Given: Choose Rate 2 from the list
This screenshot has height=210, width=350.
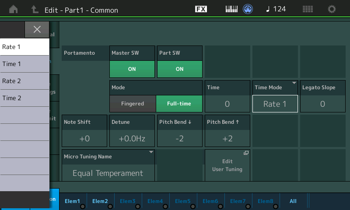Looking at the screenshot, I should 24,81.
